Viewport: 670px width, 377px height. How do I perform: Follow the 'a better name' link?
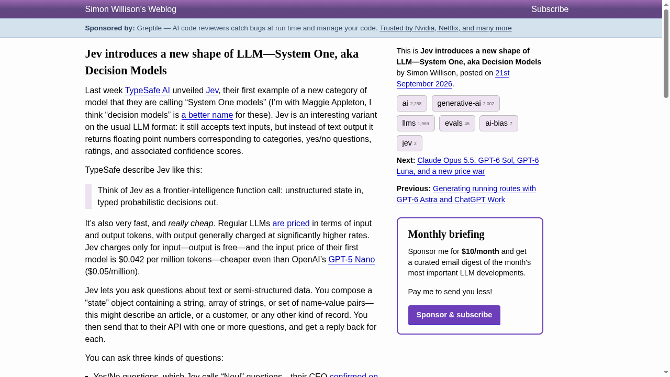coord(207,115)
